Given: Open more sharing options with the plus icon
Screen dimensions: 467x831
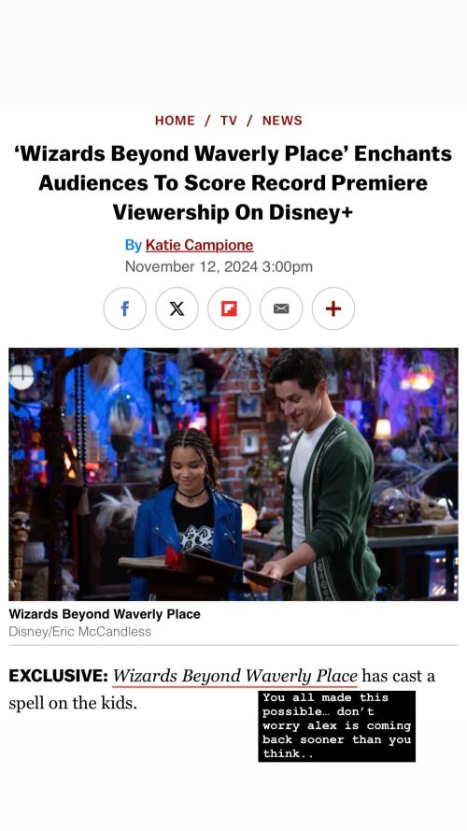Looking at the screenshot, I should pyautogui.click(x=333, y=308).
